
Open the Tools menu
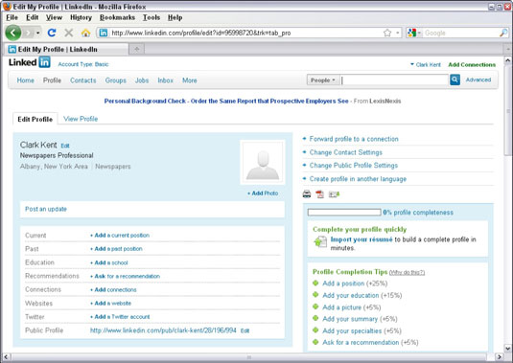[x=152, y=17]
